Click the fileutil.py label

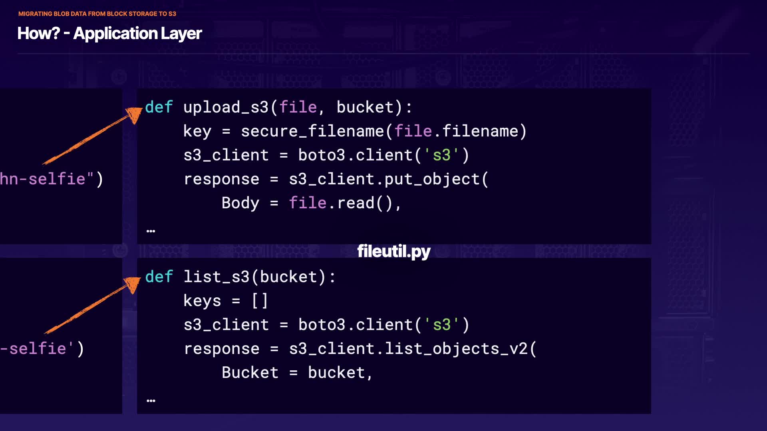(393, 251)
